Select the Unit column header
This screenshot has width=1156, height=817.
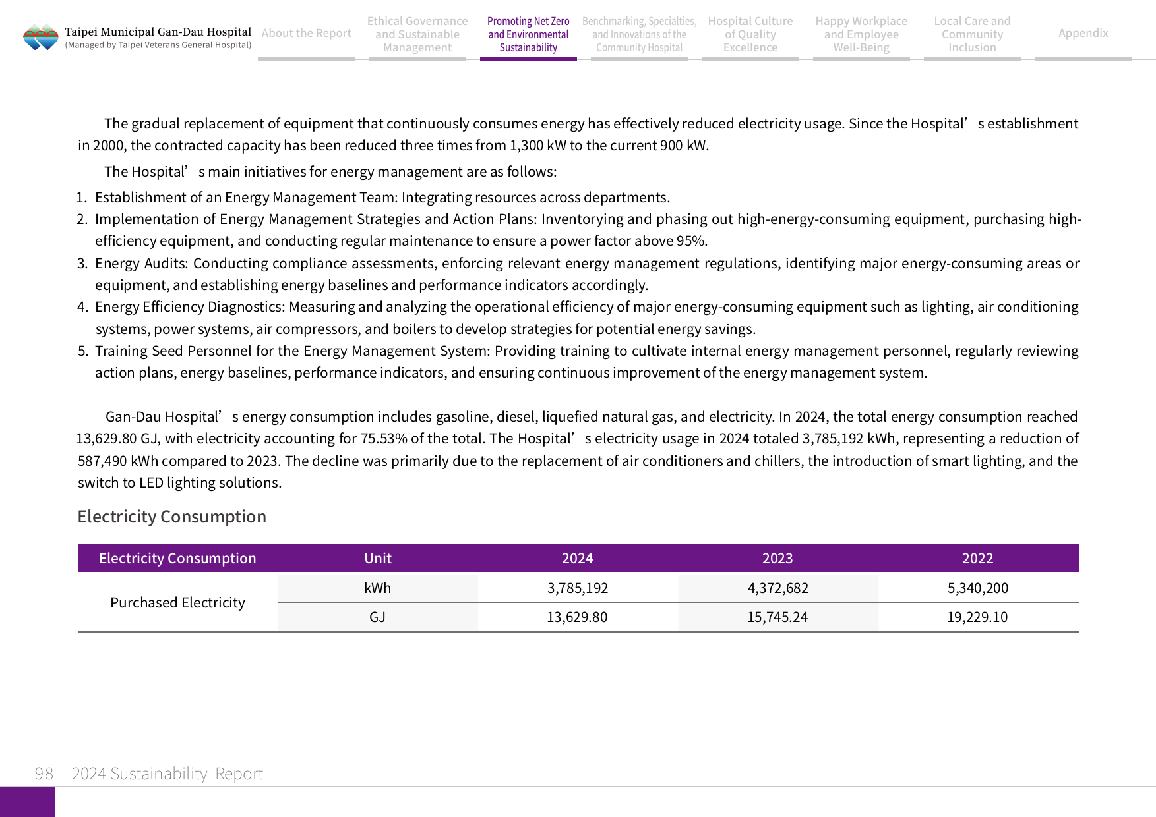click(378, 558)
